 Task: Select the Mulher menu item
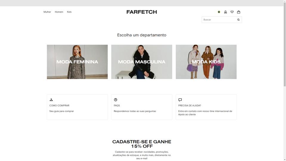point(47,12)
